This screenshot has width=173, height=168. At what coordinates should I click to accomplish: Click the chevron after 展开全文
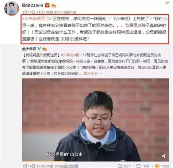point(101,74)
